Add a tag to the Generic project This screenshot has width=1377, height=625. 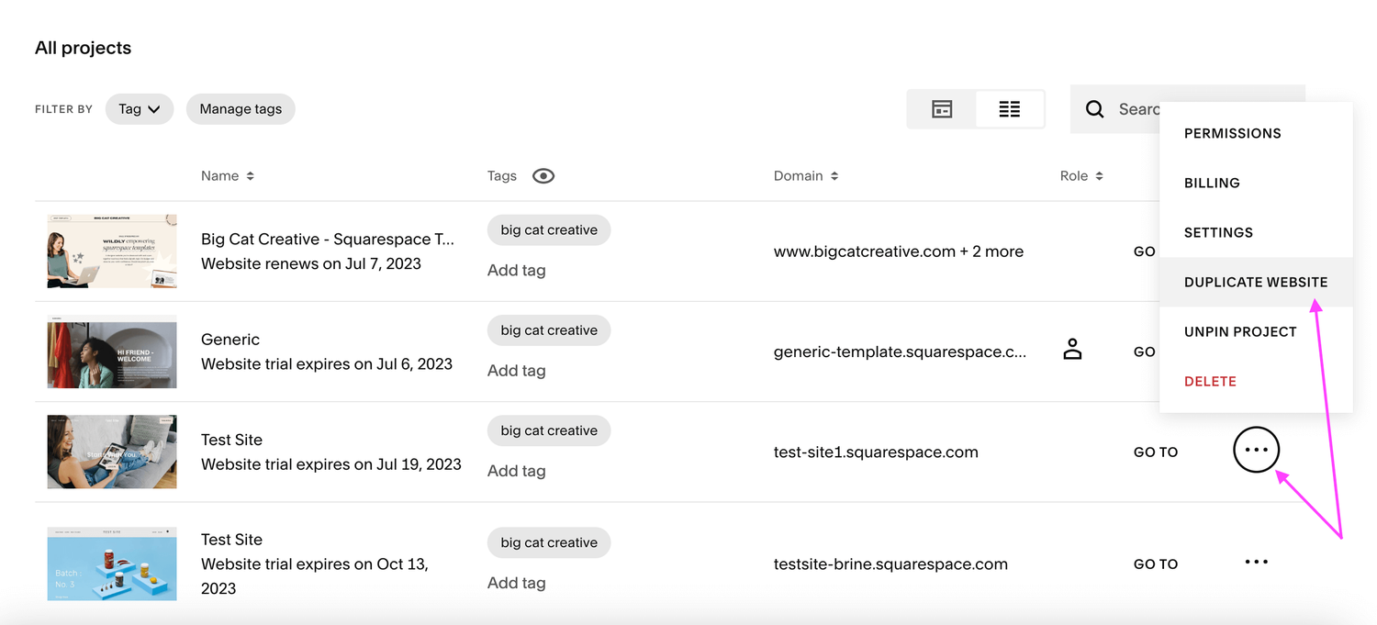[x=516, y=370]
